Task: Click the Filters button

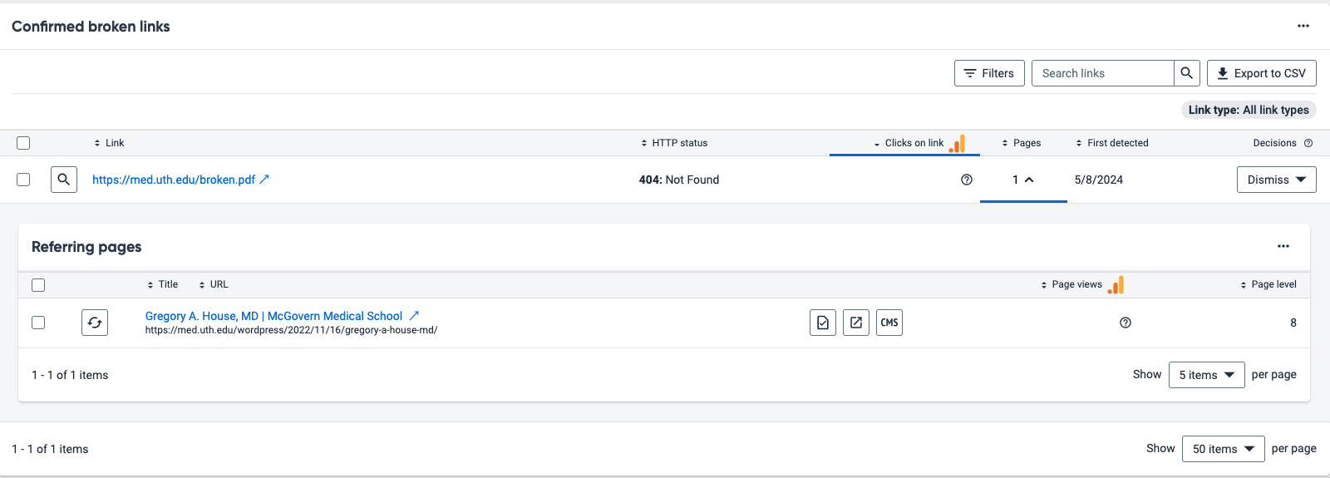Action: click(x=989, y=73)
